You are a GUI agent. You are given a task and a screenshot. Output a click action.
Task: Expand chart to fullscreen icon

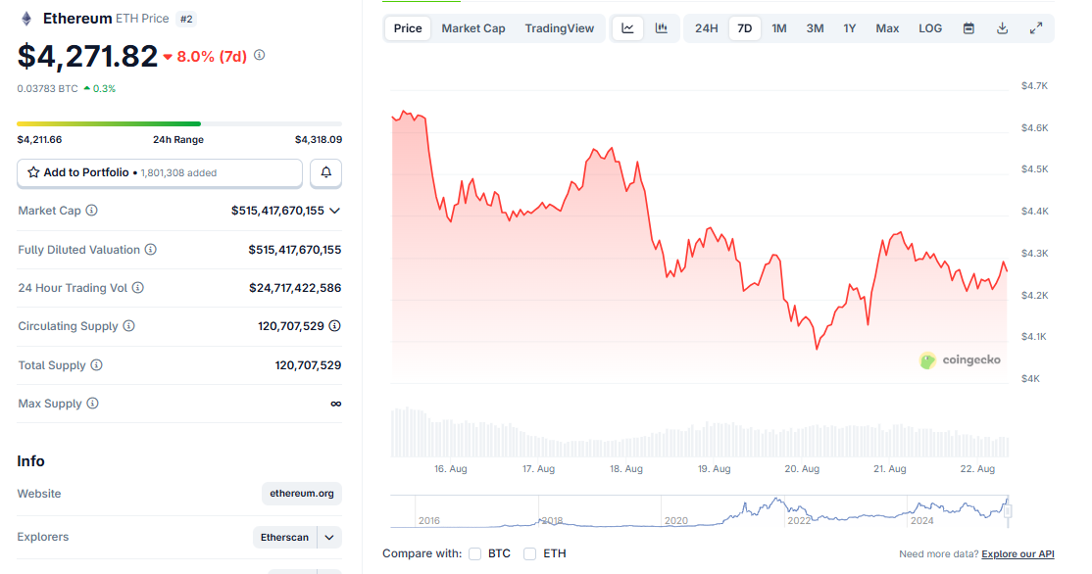point(1036,28)
